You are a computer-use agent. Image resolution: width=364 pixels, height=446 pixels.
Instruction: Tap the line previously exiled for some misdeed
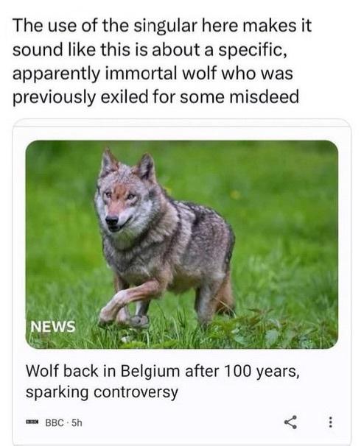point(155,97)
